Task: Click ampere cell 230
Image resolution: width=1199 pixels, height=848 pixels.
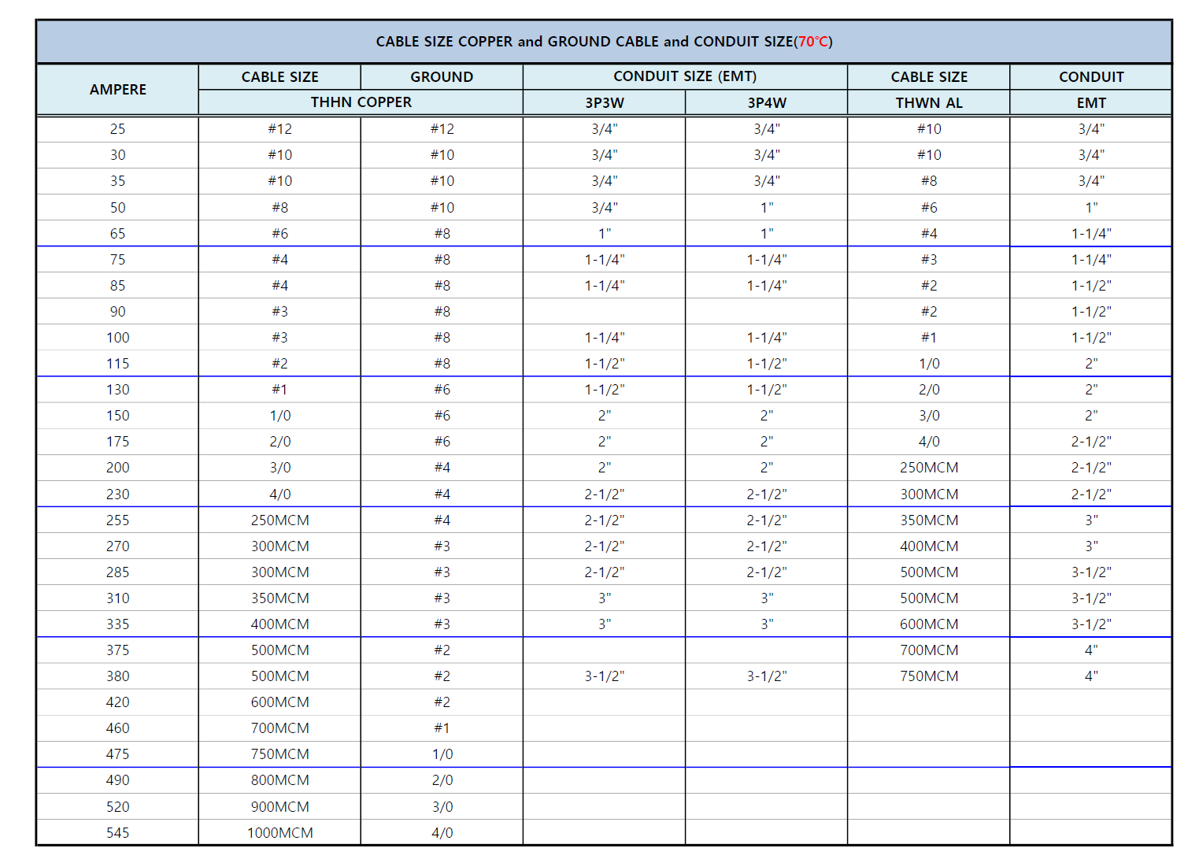Action: click(x=118, y=494)
